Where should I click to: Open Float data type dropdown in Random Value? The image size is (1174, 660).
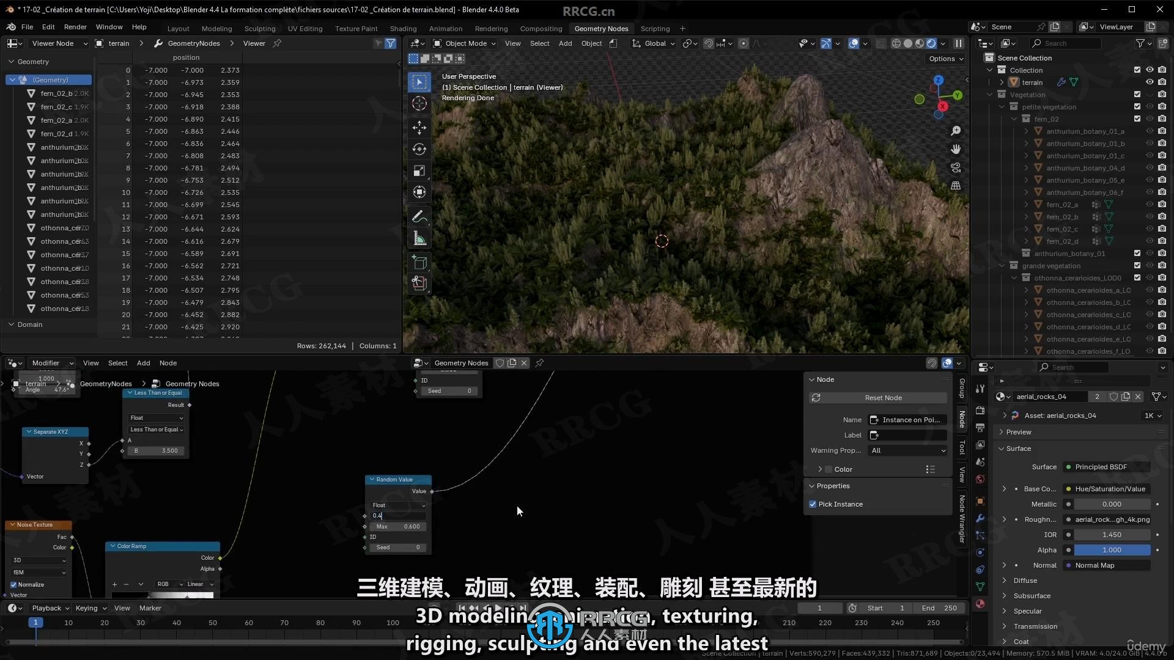tap(399, 505)
